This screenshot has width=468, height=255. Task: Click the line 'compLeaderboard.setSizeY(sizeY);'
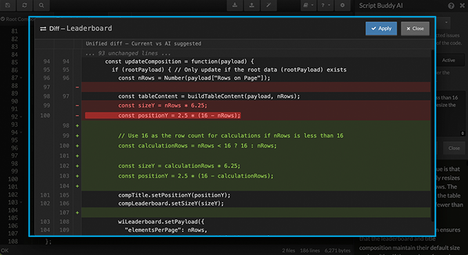[171, 203]
